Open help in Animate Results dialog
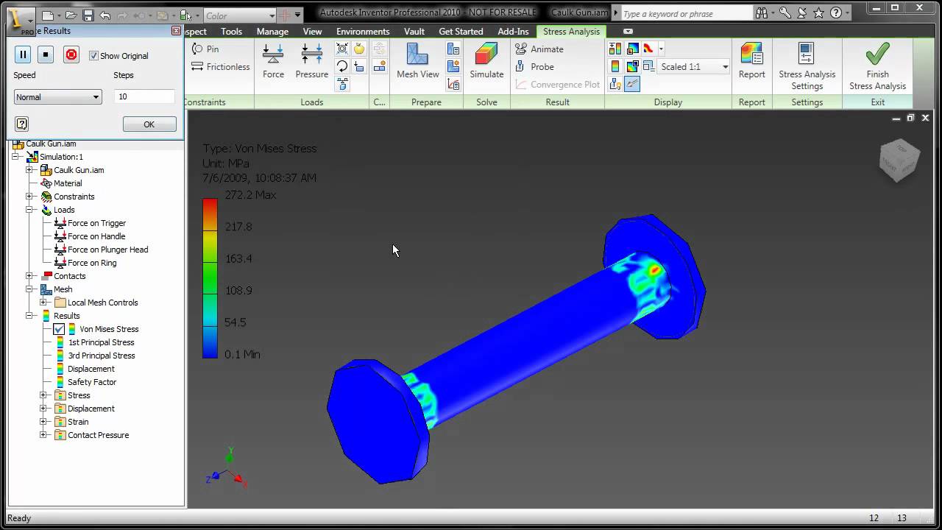Viewport: 942px width, 530px height. (x=22, y=124)
